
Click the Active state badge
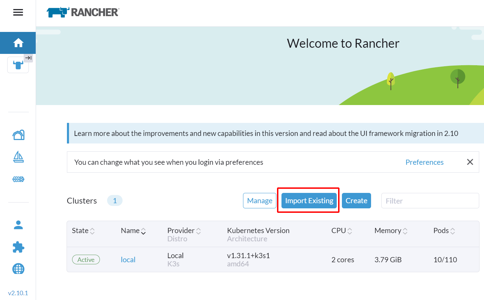click(86, 259)
